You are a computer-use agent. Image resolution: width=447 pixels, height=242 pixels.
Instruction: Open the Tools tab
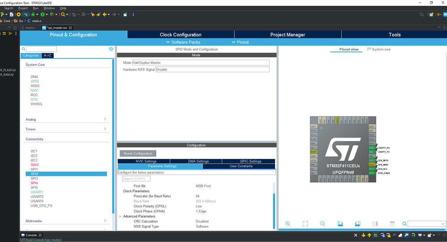pyautogui.click(x=395, y=35)
